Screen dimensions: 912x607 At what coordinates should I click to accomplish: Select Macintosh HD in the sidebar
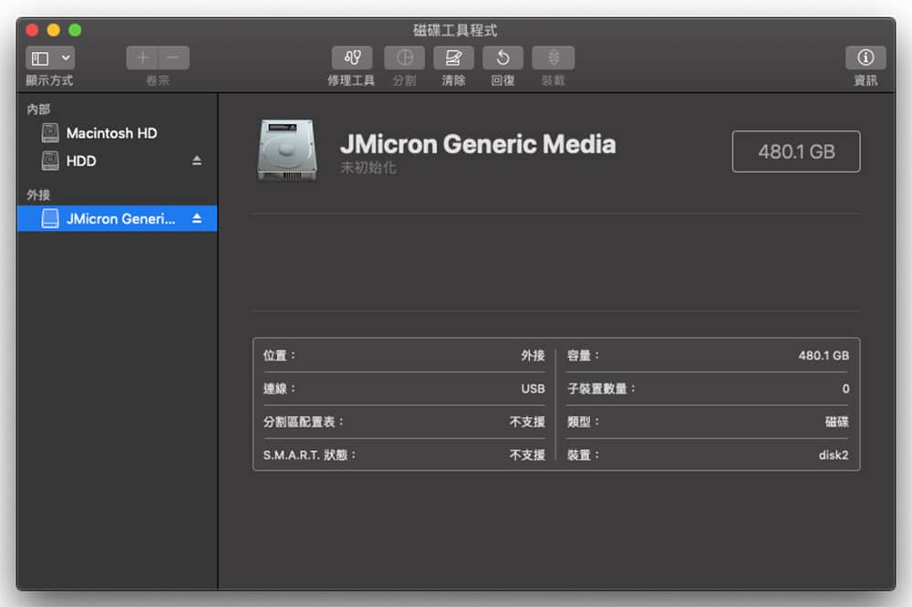(x=118, y=133)
